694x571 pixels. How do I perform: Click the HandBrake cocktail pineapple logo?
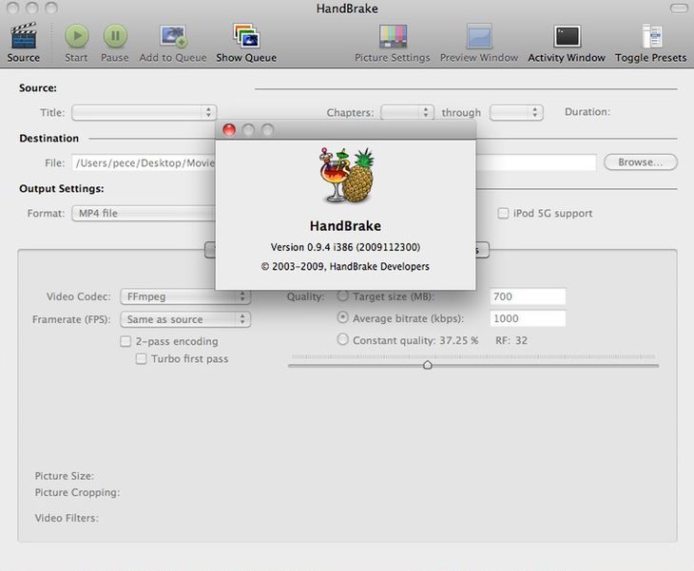click(346, 176)
